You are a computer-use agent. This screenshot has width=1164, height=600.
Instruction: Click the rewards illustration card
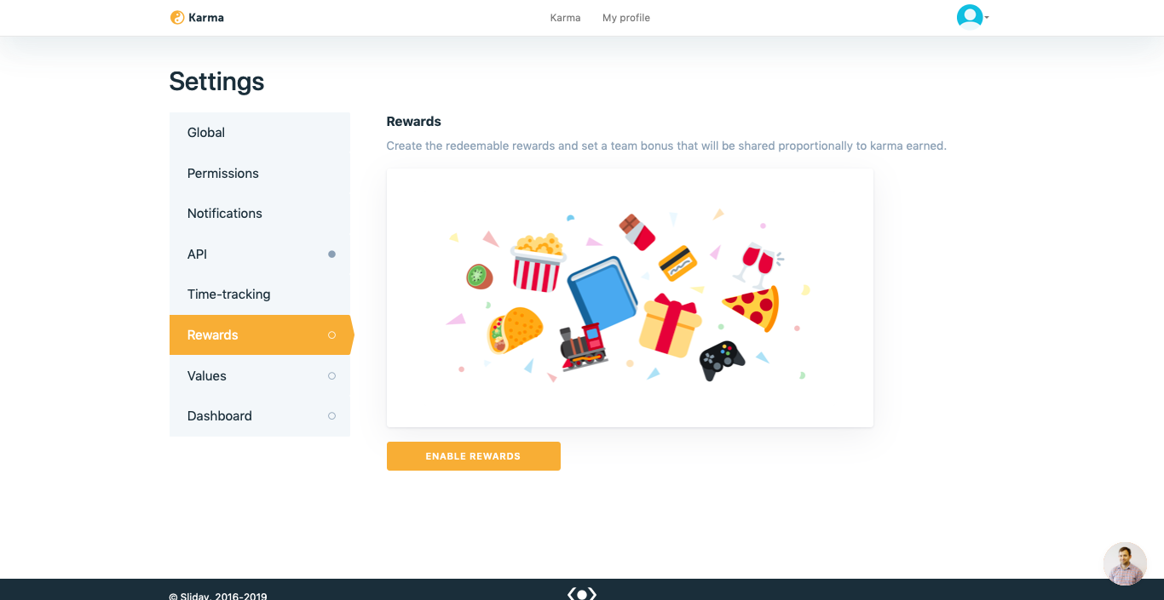[630, 298]
